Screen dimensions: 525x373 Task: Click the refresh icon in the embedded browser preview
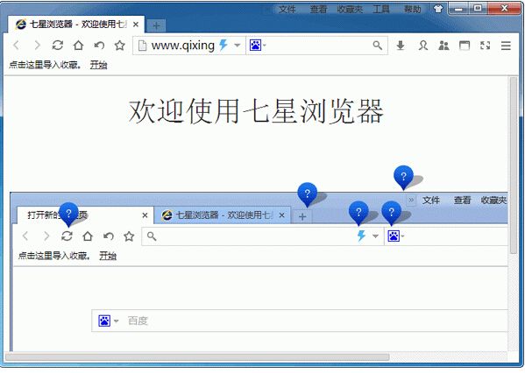click(67, 236)
